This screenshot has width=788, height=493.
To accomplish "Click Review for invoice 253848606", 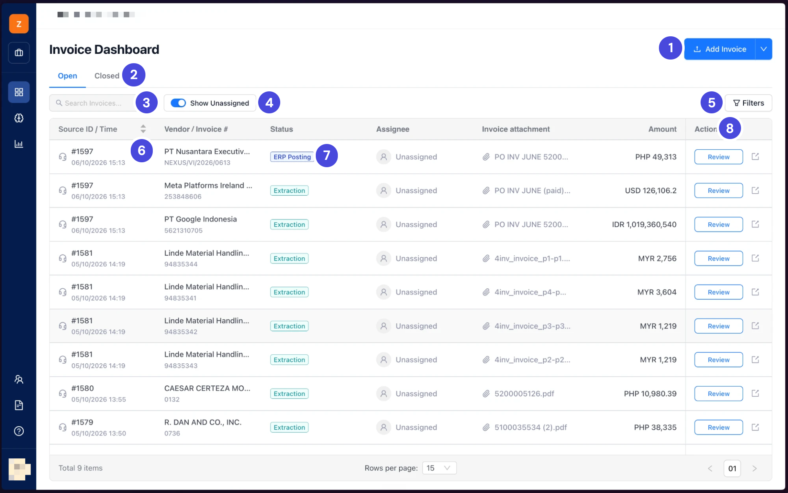I will point(719,191).
